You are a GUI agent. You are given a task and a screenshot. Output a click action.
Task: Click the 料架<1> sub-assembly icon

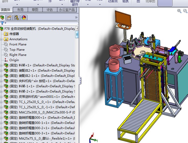[6, 65]
